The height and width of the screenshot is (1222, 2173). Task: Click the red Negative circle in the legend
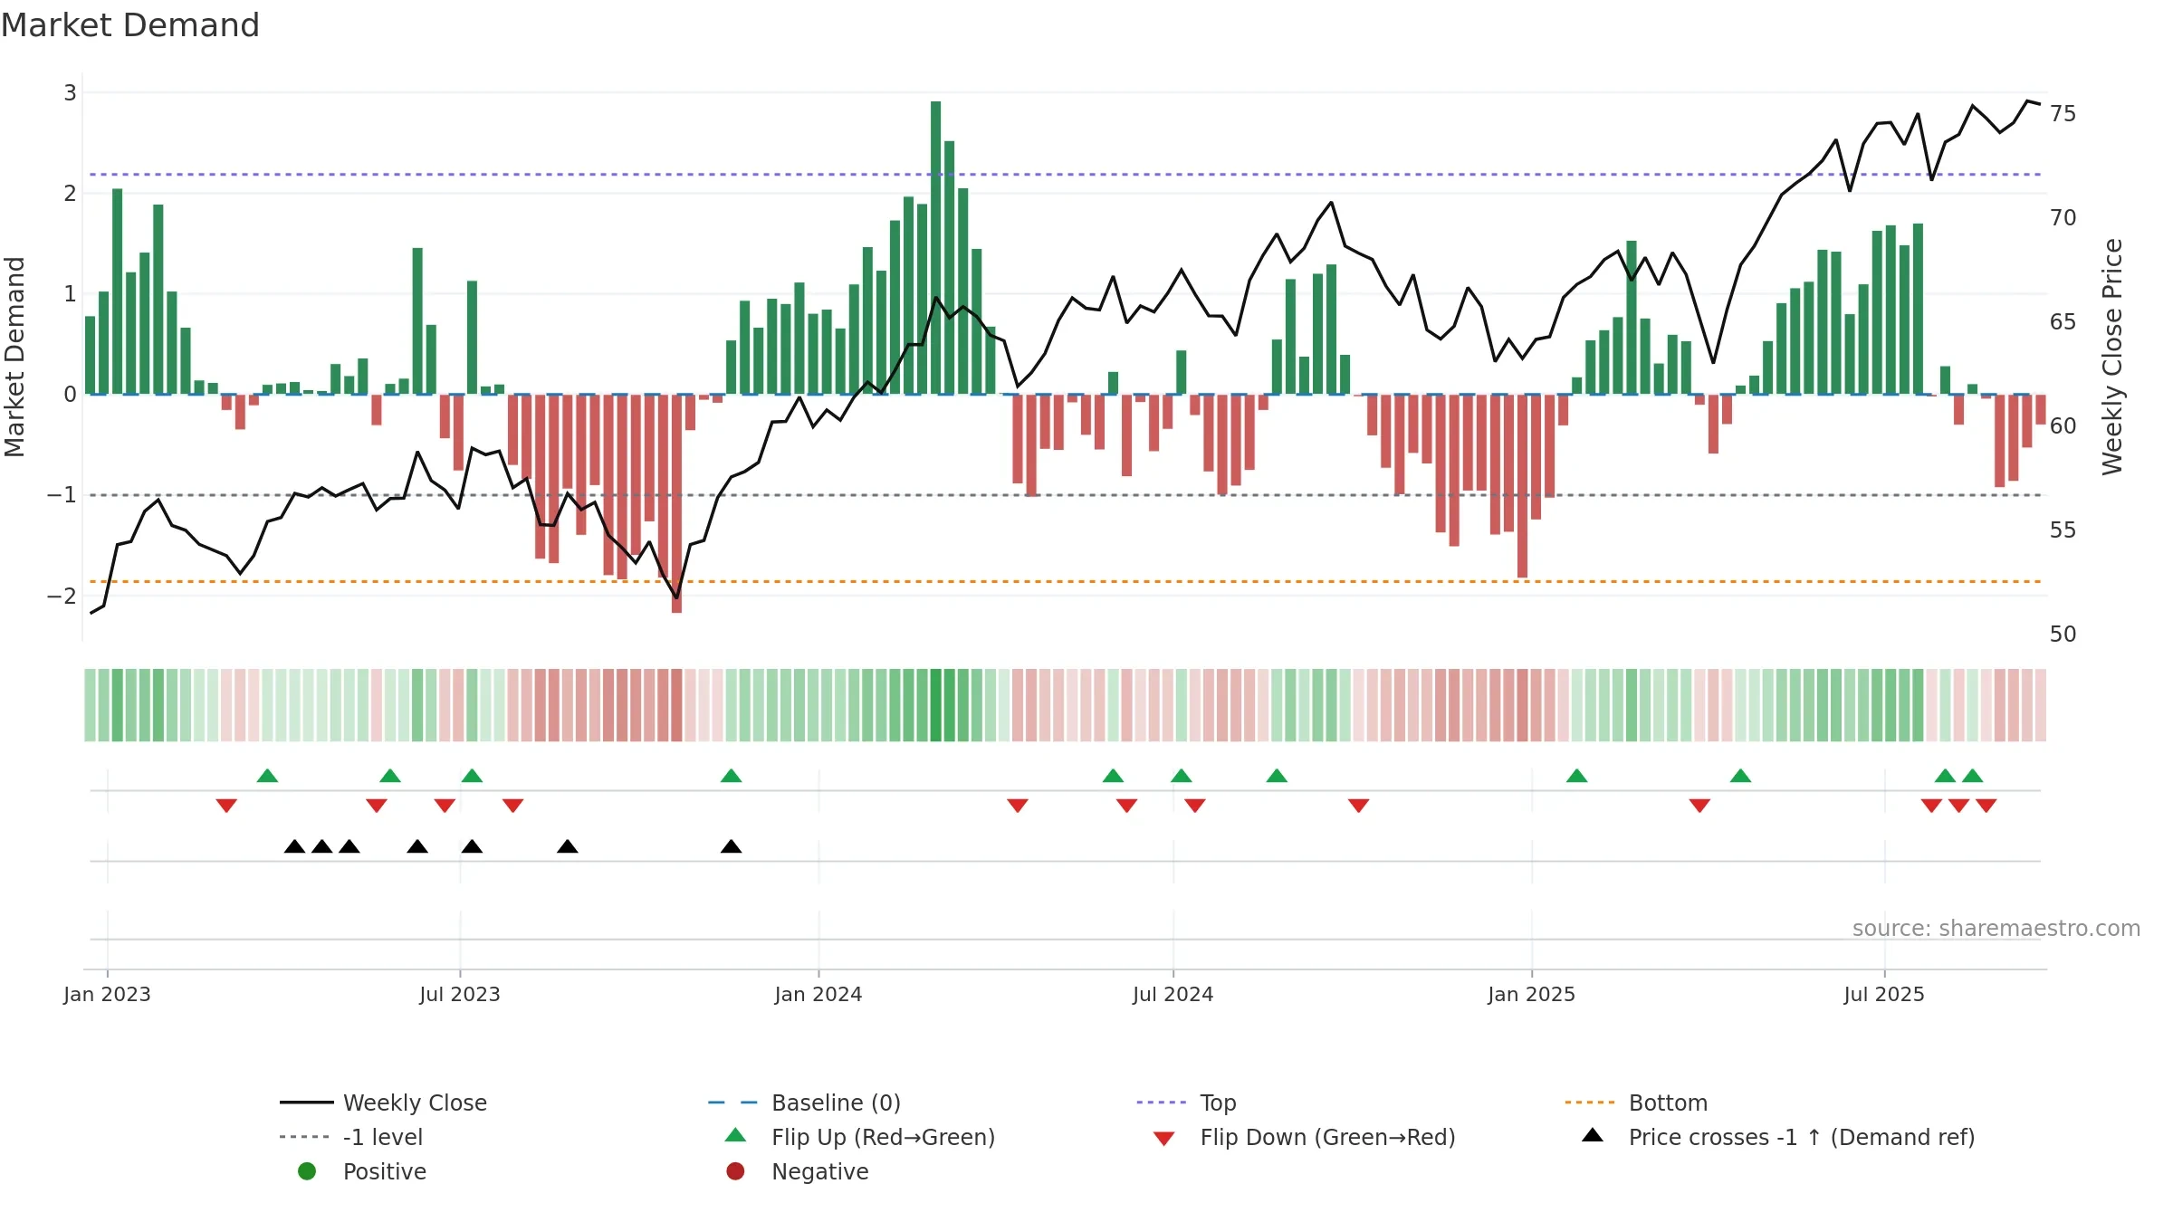tap(735, 1171)
